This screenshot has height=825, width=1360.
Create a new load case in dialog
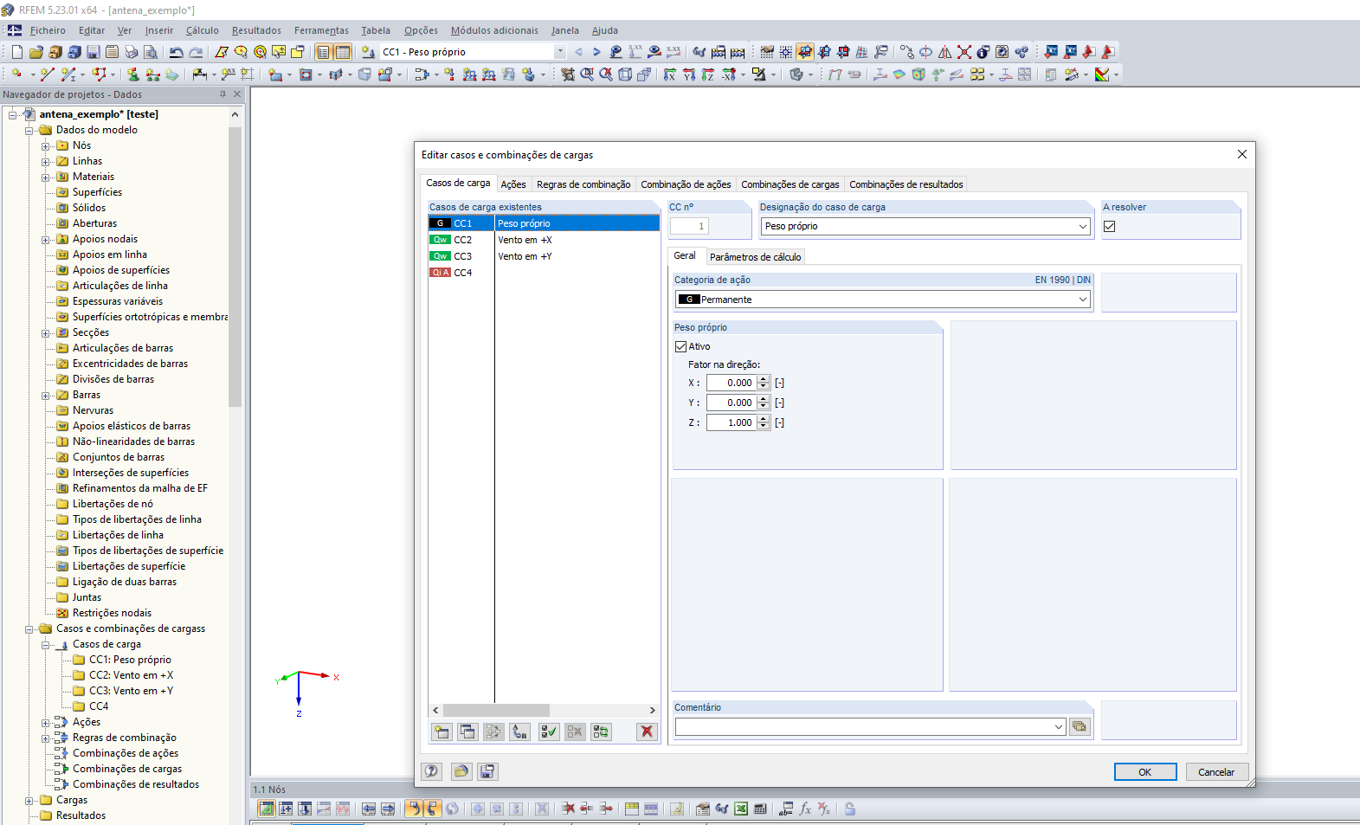tap(442, 732)
